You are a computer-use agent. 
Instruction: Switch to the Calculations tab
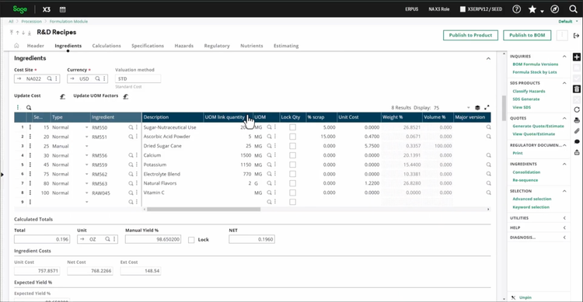[x=106, y=46]
